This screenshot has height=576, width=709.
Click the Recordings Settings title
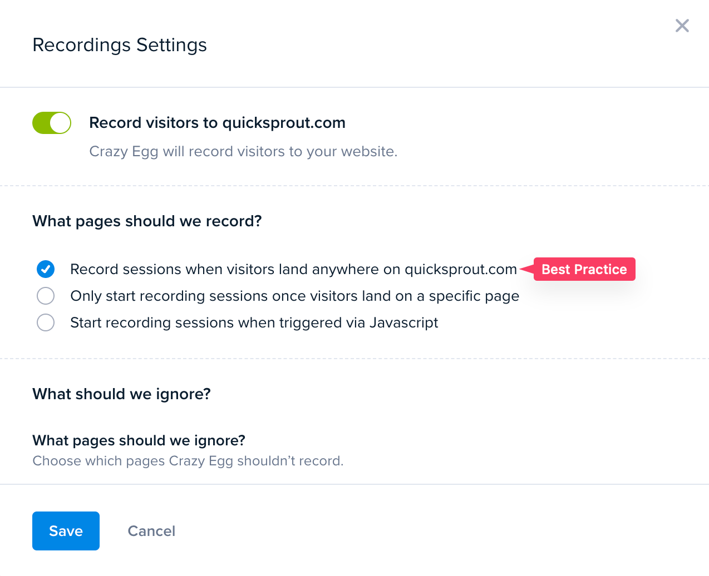coord(120,45)
